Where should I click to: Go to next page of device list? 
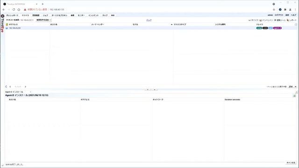[25, 87]
